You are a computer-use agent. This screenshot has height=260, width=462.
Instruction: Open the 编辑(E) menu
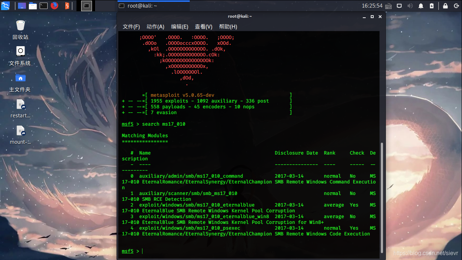pyautogui.click(x=180, y=27)
